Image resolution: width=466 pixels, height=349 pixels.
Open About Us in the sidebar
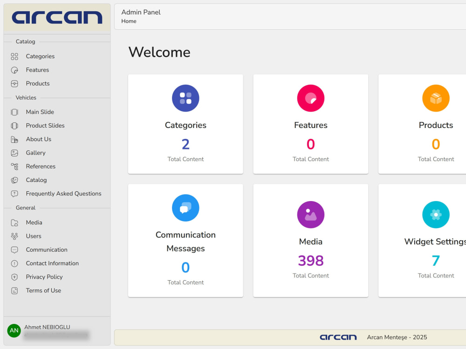tap(38, 140)
